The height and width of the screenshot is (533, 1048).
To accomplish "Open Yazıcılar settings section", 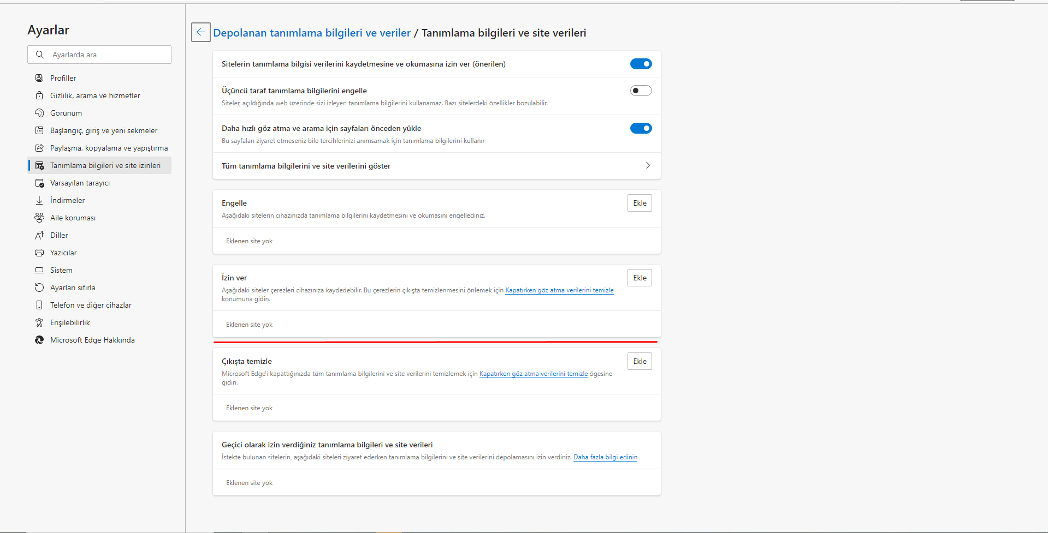I will click(99, 253).
